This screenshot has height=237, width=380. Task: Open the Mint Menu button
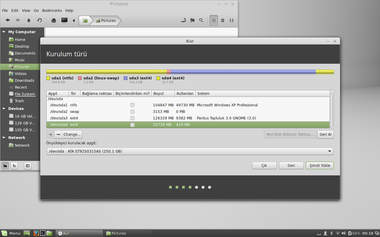(11, 233)
